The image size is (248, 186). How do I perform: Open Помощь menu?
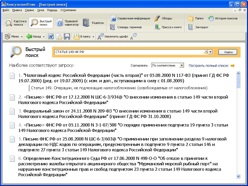click(52, 10)
